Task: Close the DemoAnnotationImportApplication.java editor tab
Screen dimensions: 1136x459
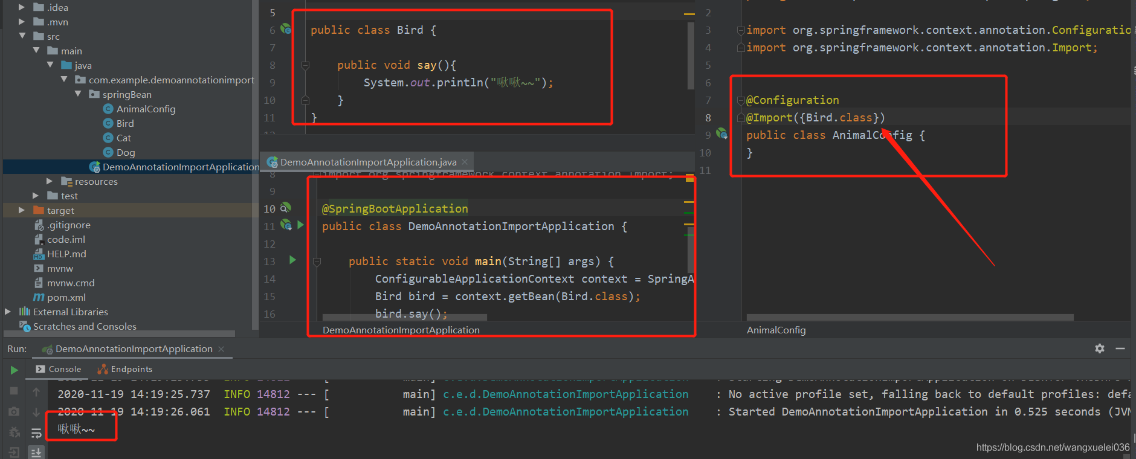Action: pyautogui.click(x=465, y=162)
